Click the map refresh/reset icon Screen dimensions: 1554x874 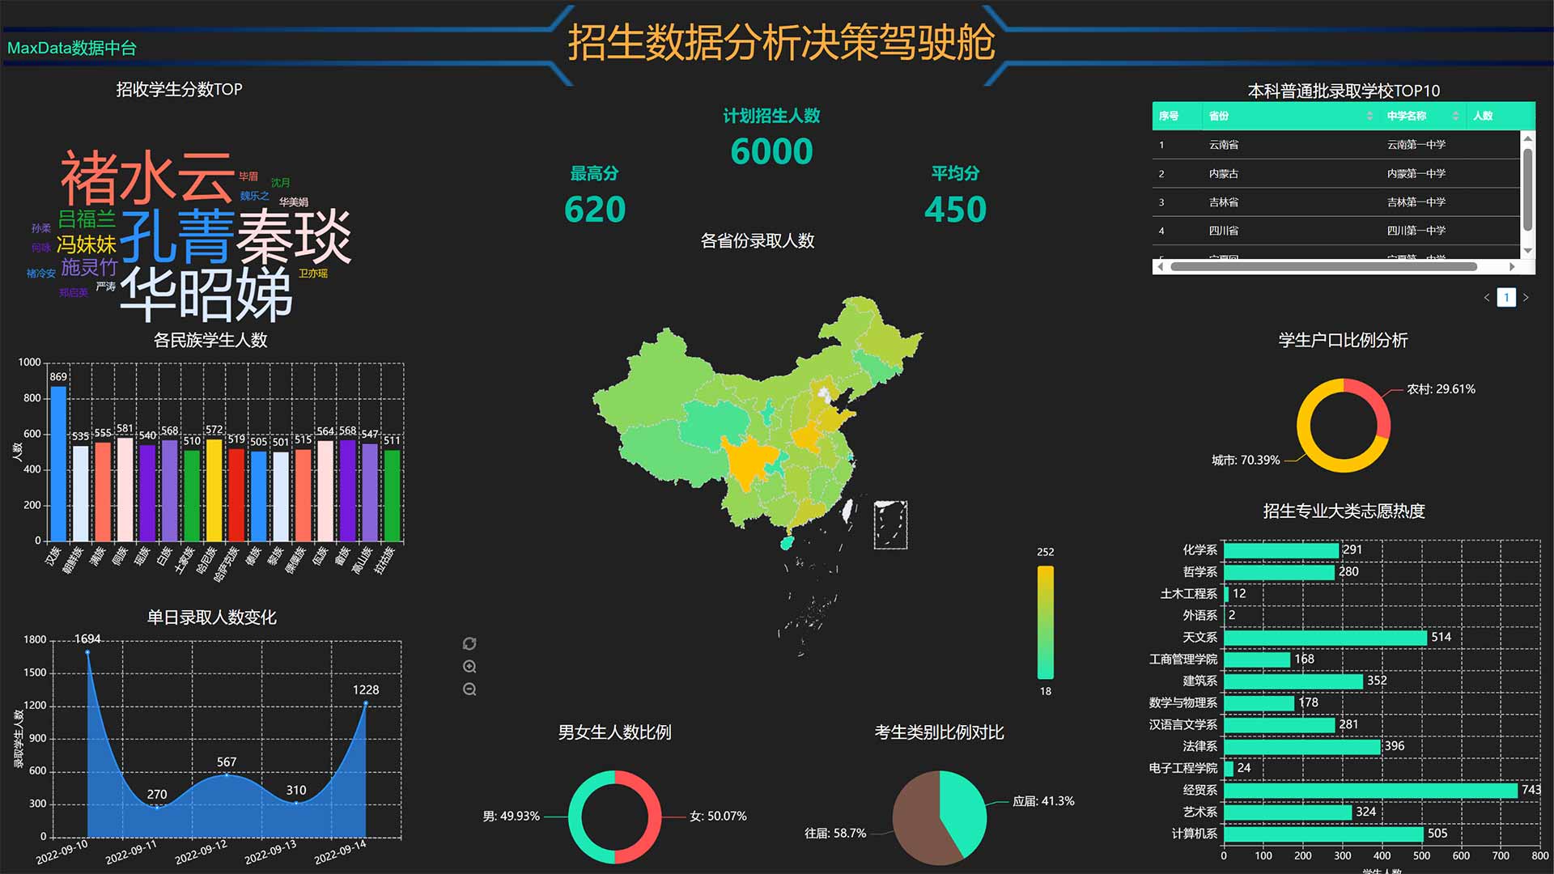click(x=469, y=643)
